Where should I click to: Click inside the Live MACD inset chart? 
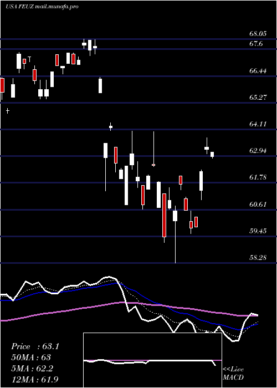pyautogui.click(x=152, y=360)
